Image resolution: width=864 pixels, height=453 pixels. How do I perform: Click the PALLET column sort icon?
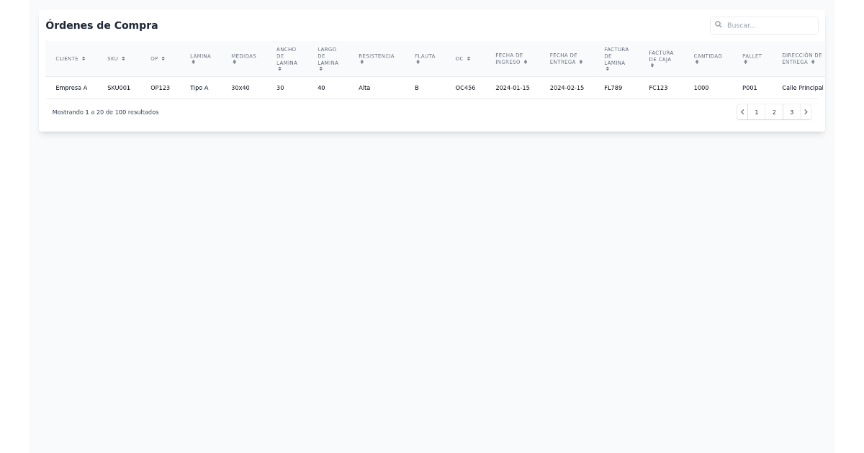pyautogui.click(x=746, y=64)
